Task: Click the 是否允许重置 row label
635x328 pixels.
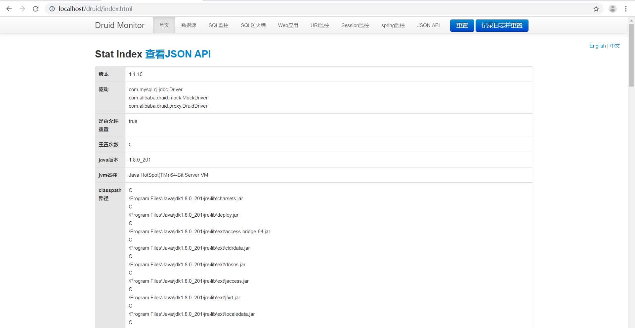Action: tap(108, 125)
